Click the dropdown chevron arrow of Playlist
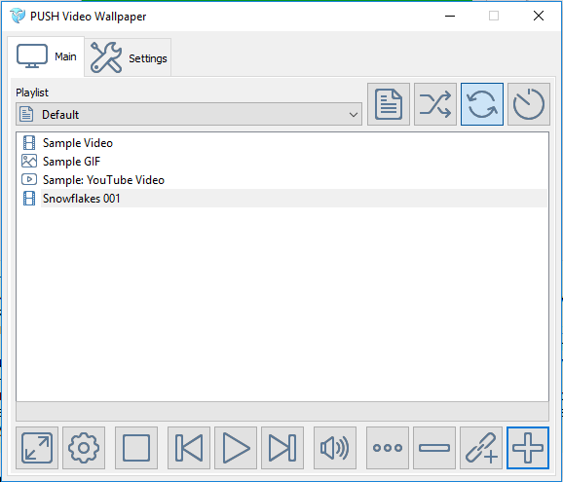The image size is (563, 482). [x=353, y=115]
